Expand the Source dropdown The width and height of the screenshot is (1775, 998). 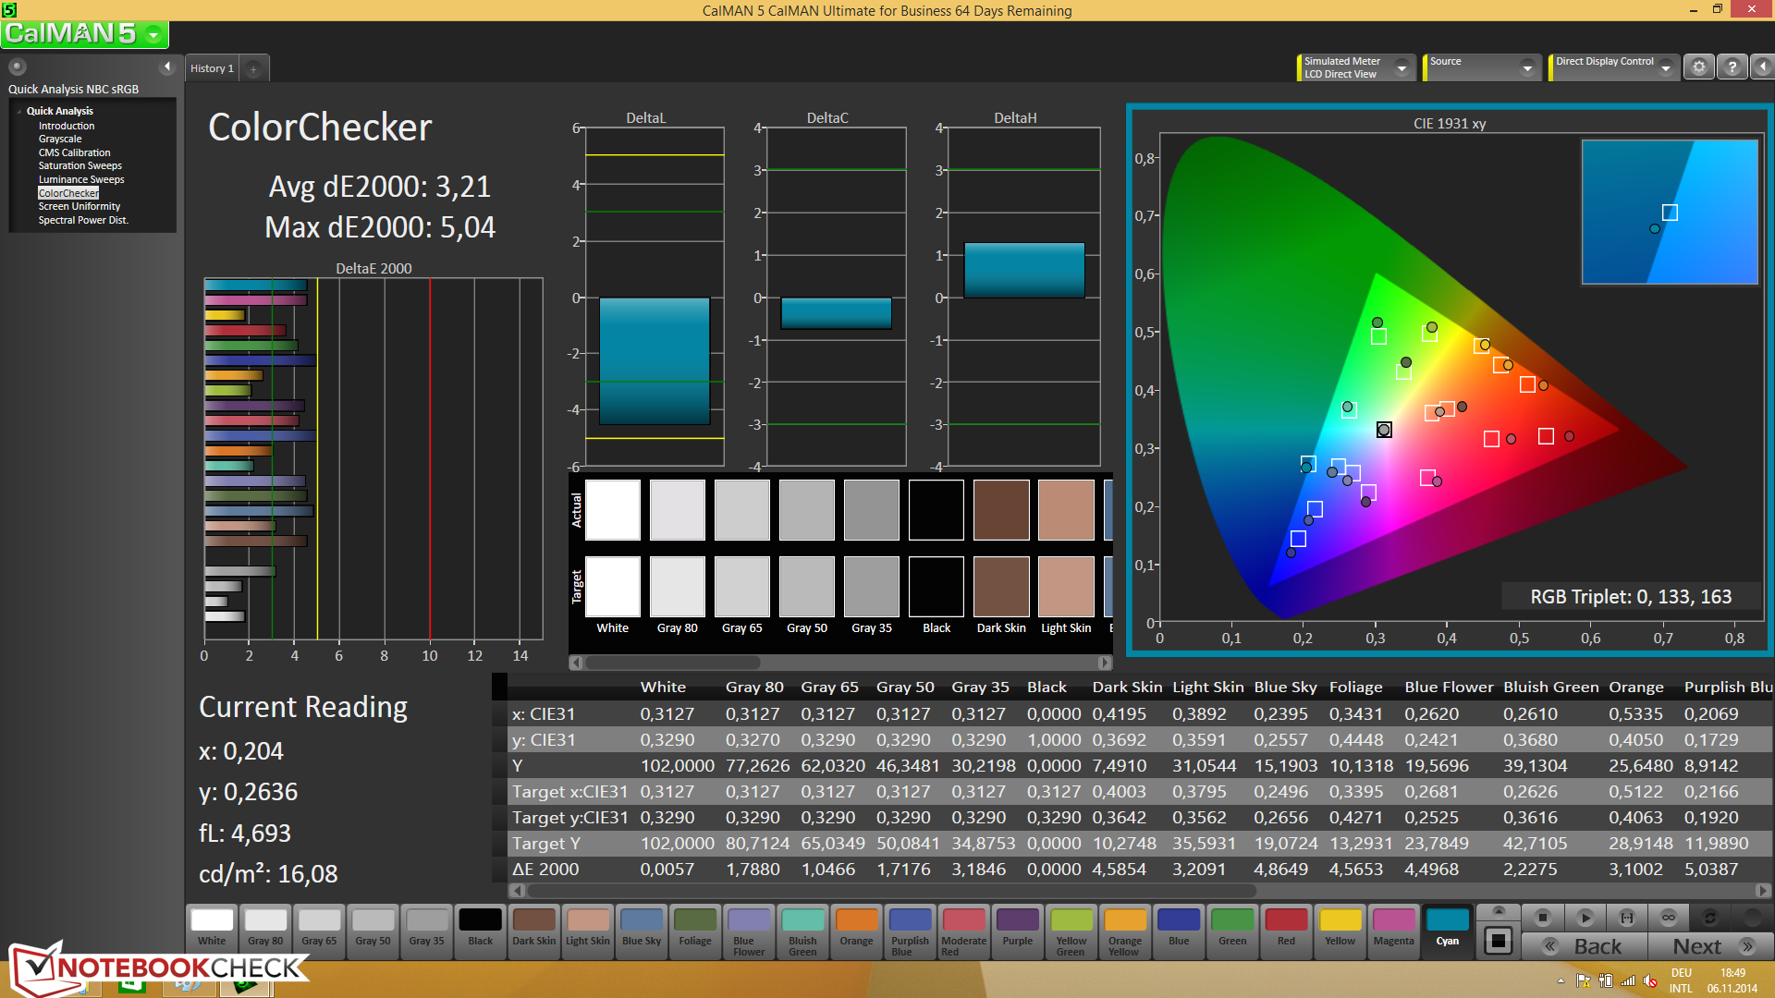pos(1527,67)
